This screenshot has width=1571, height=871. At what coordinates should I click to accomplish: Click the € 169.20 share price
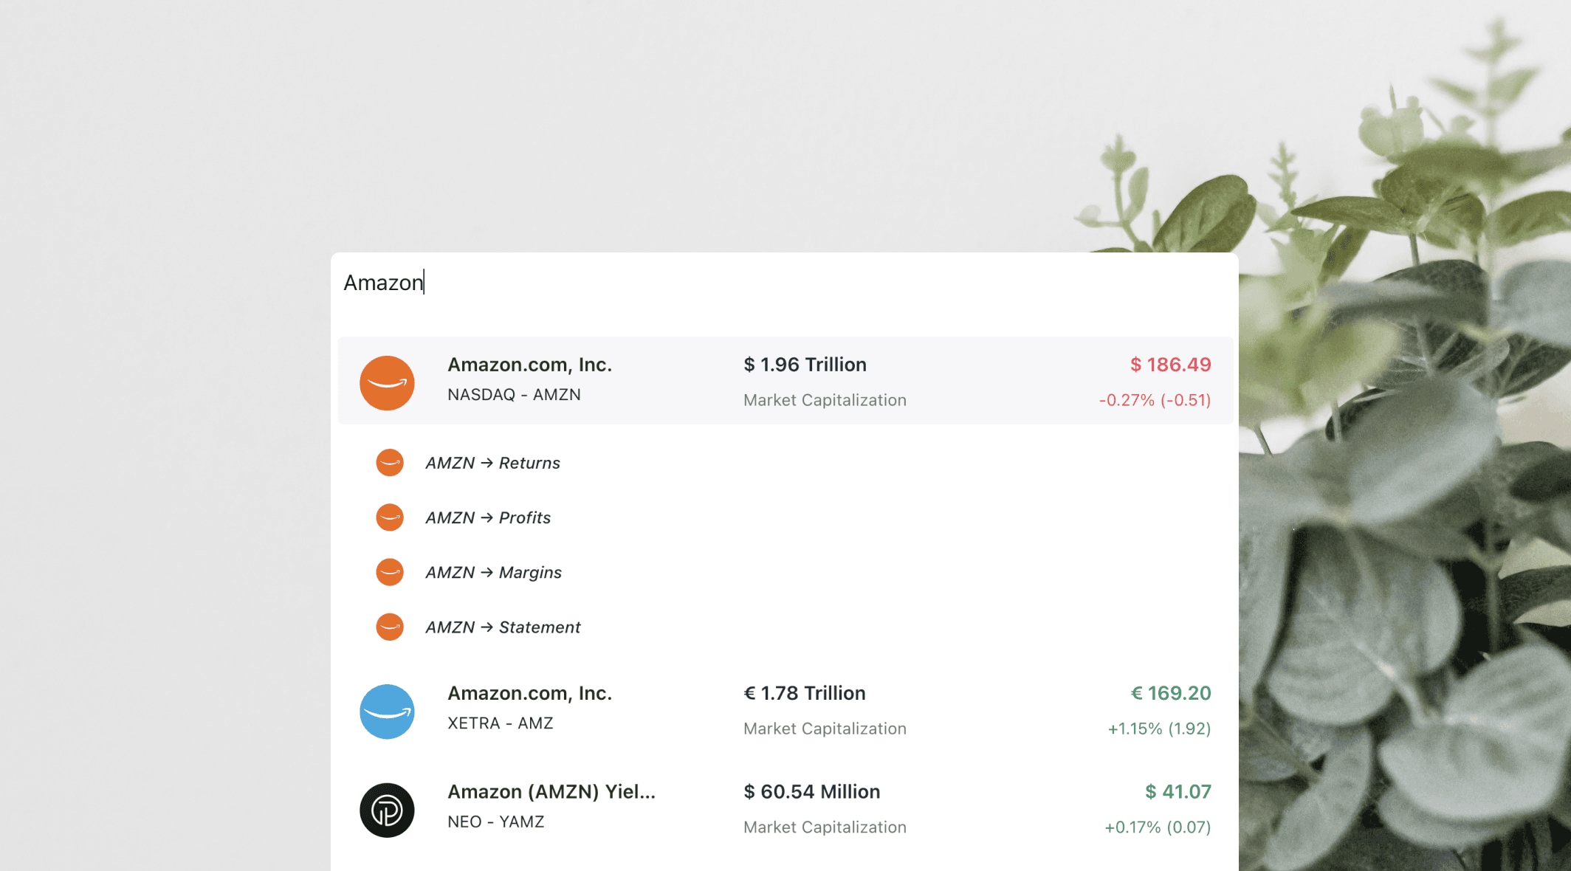1170,693
